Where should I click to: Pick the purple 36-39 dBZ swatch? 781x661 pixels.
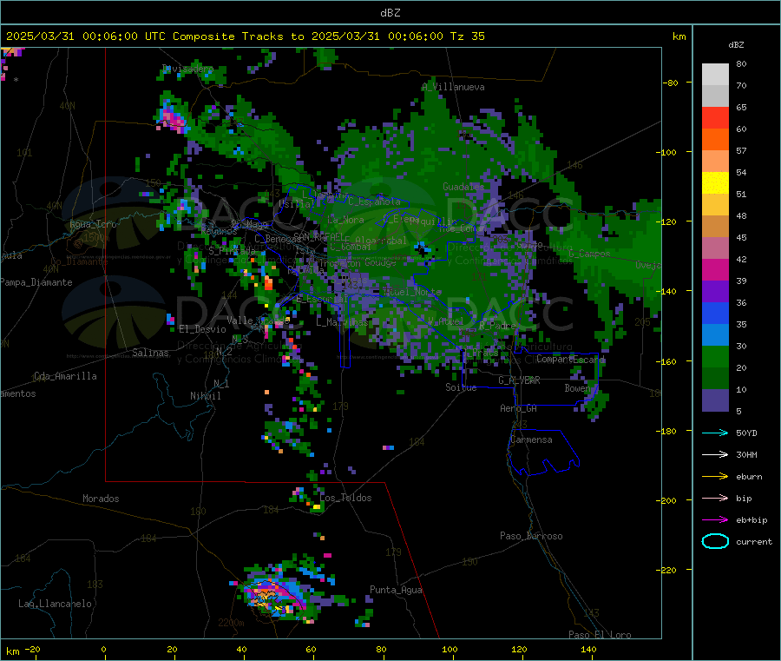click(715, 292)
